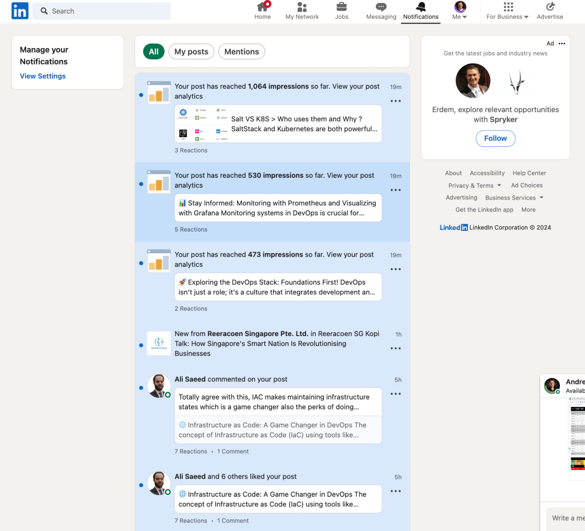Click analytics chart icon for 1,064 impressions
Image resolution: width=585 pixels, height=531 pixels.
coord(159,92)
